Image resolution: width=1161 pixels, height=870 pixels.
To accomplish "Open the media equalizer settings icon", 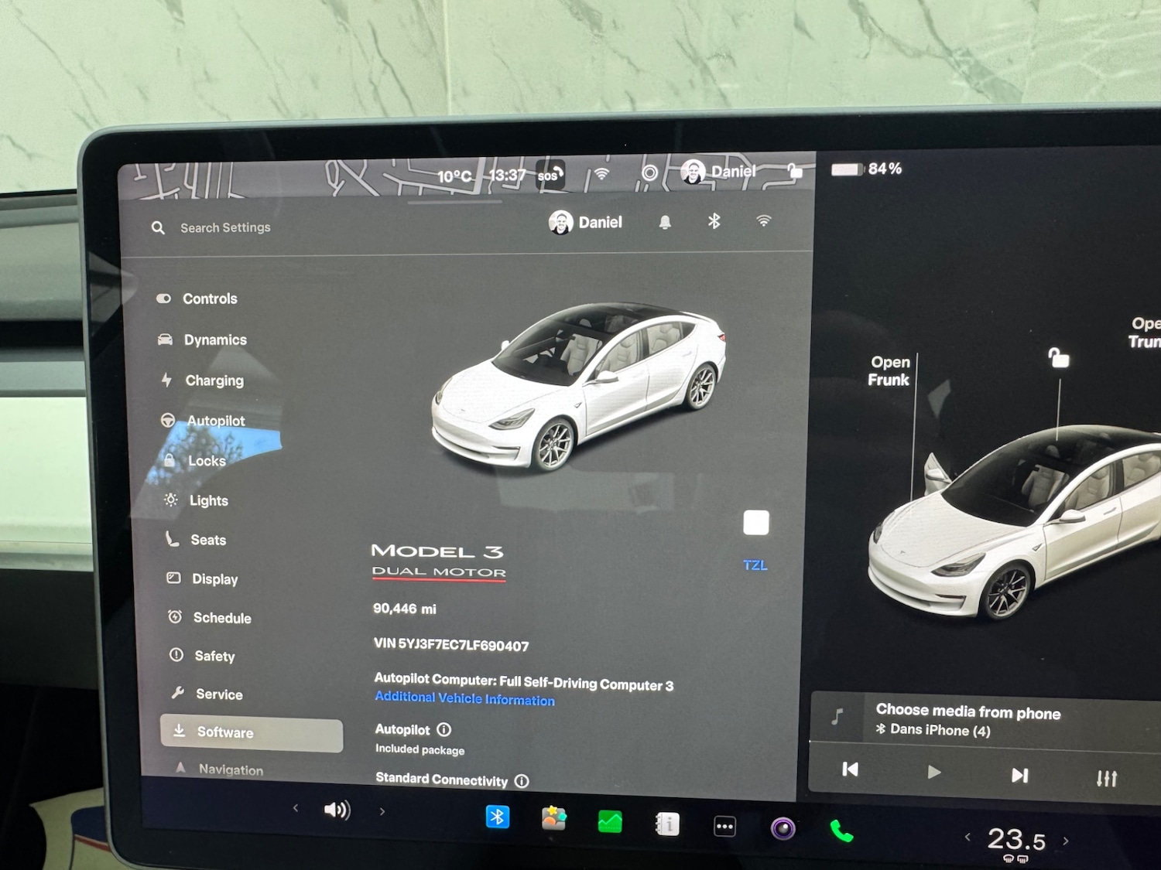I will click(1107, 778).
